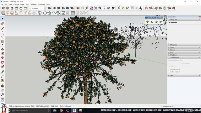
Task: Open File Explorer from the taskbar
Action: click(81, 110)
